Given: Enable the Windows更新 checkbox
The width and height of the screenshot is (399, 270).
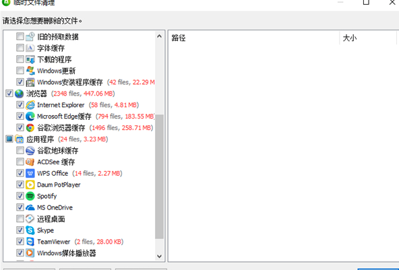Looking at the screenshot, I should coord(20,71).
